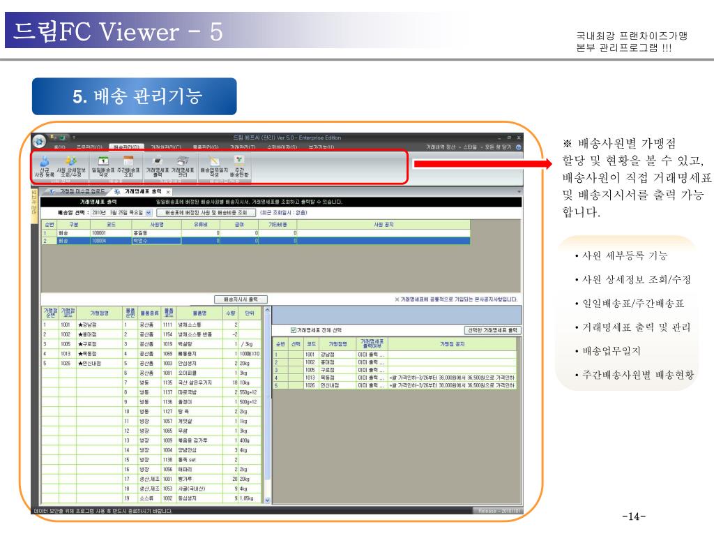Click the 배송지시서 출력 button
The width and height of the screenshot is (714, 536).
[x=241, y=299]
